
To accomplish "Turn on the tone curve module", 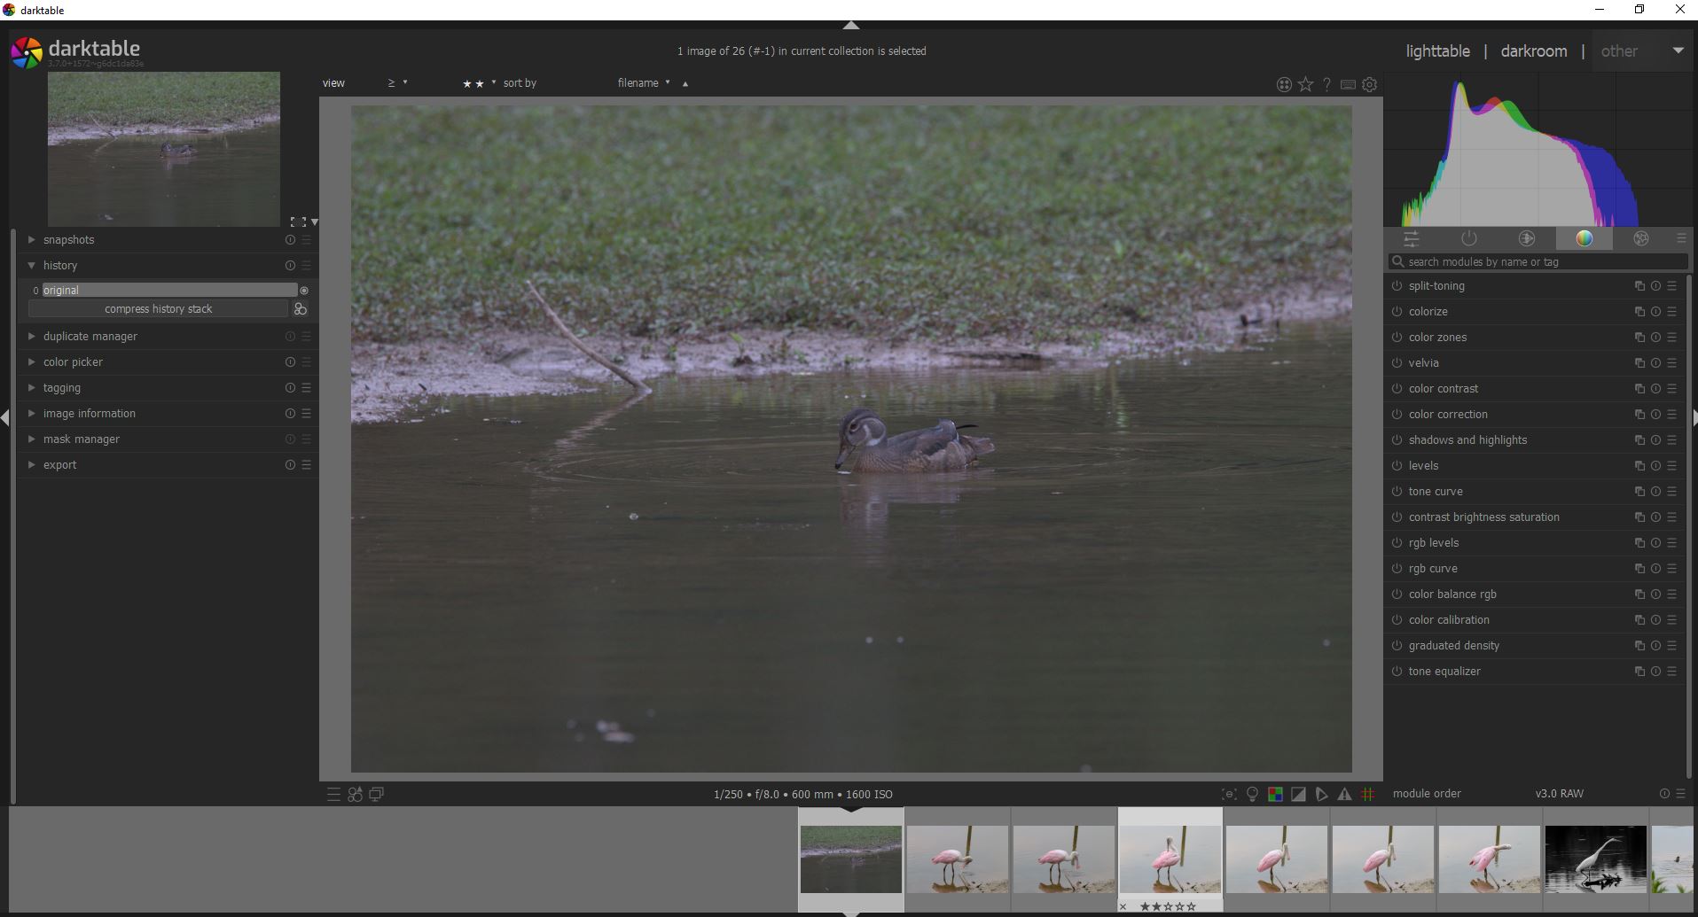I will (1396, 492).
